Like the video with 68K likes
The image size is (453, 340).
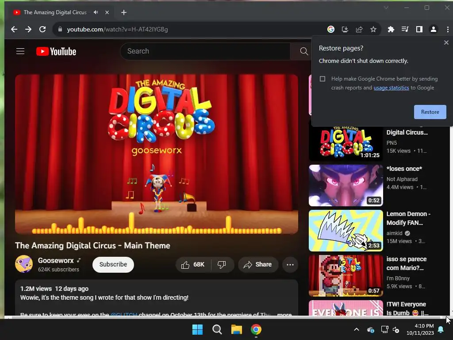click(x=193, y=265)
